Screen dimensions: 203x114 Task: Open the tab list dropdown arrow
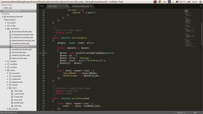point(201,6)
